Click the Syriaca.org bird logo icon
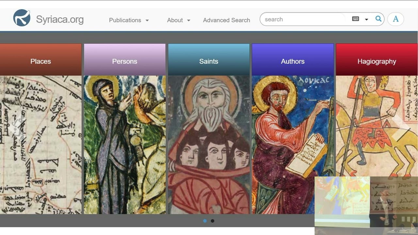 point(22,18)
